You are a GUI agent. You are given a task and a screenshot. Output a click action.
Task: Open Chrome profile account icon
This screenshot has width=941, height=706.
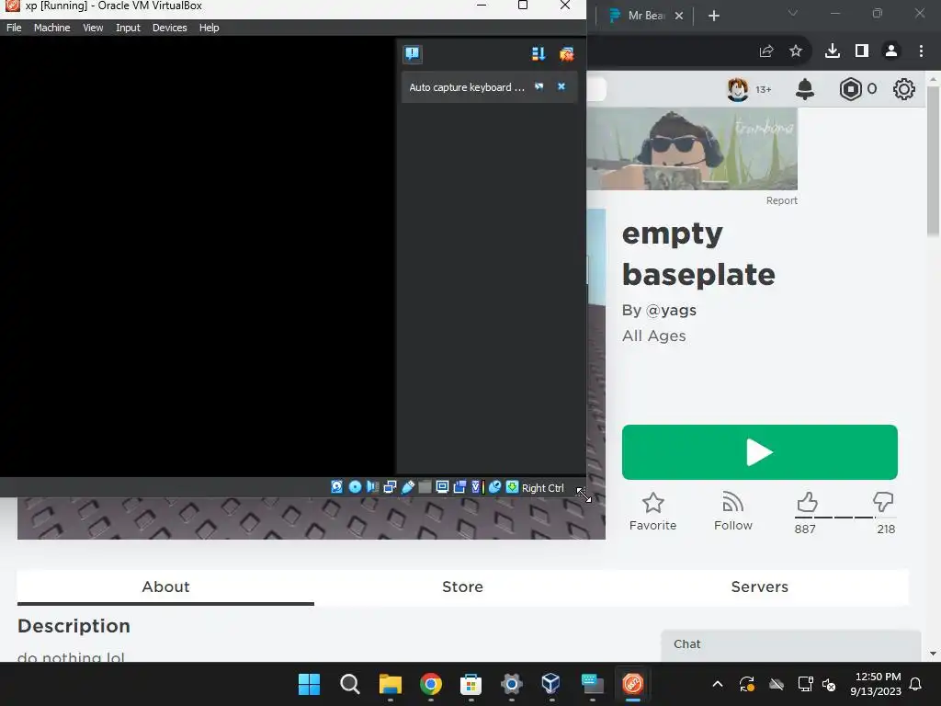[x=891, y=51]
